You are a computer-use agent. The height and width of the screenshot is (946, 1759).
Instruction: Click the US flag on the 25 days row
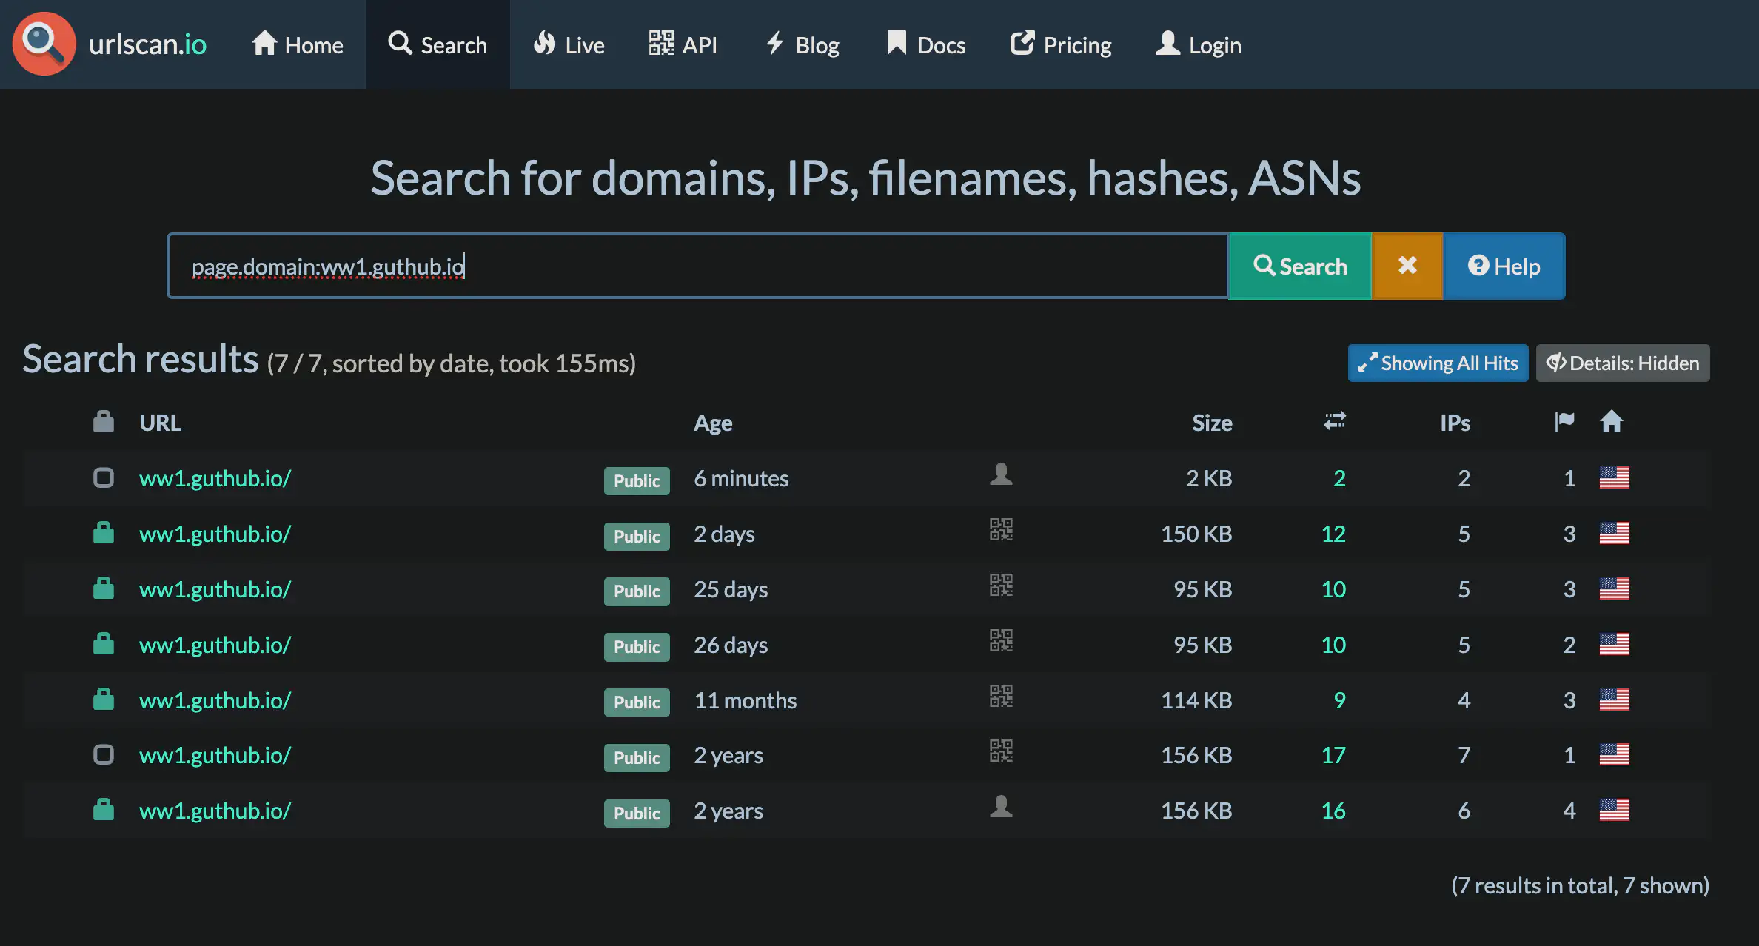click(x=1614, y=588)
